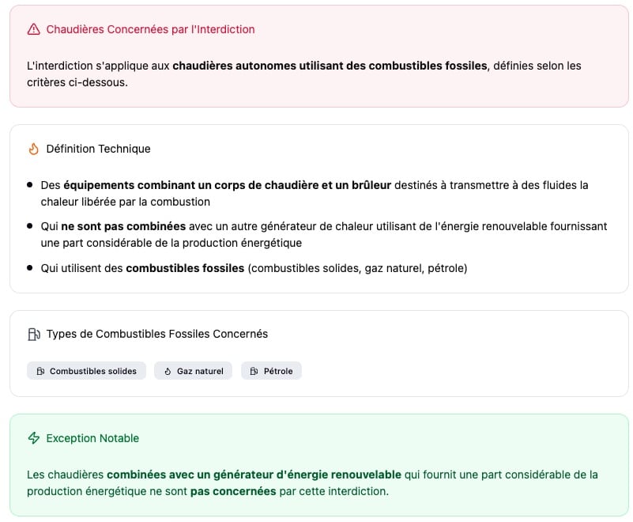Image resolution: width=633 pixels, height=522 pixels.
Task: Click the "Exception Notable" heading text
Action: coord(92,438)
